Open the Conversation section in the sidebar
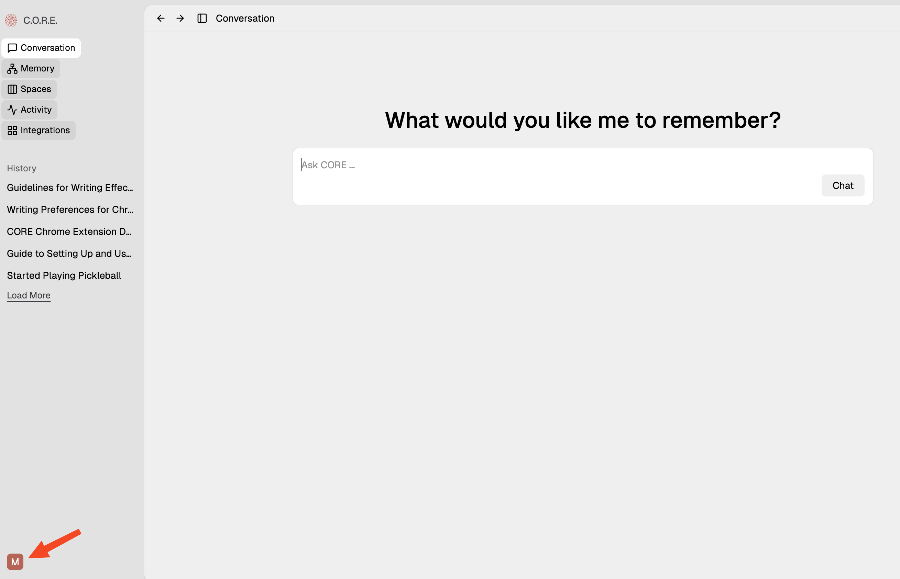Viewport: 900px width, 579px height. pos(41,48)
